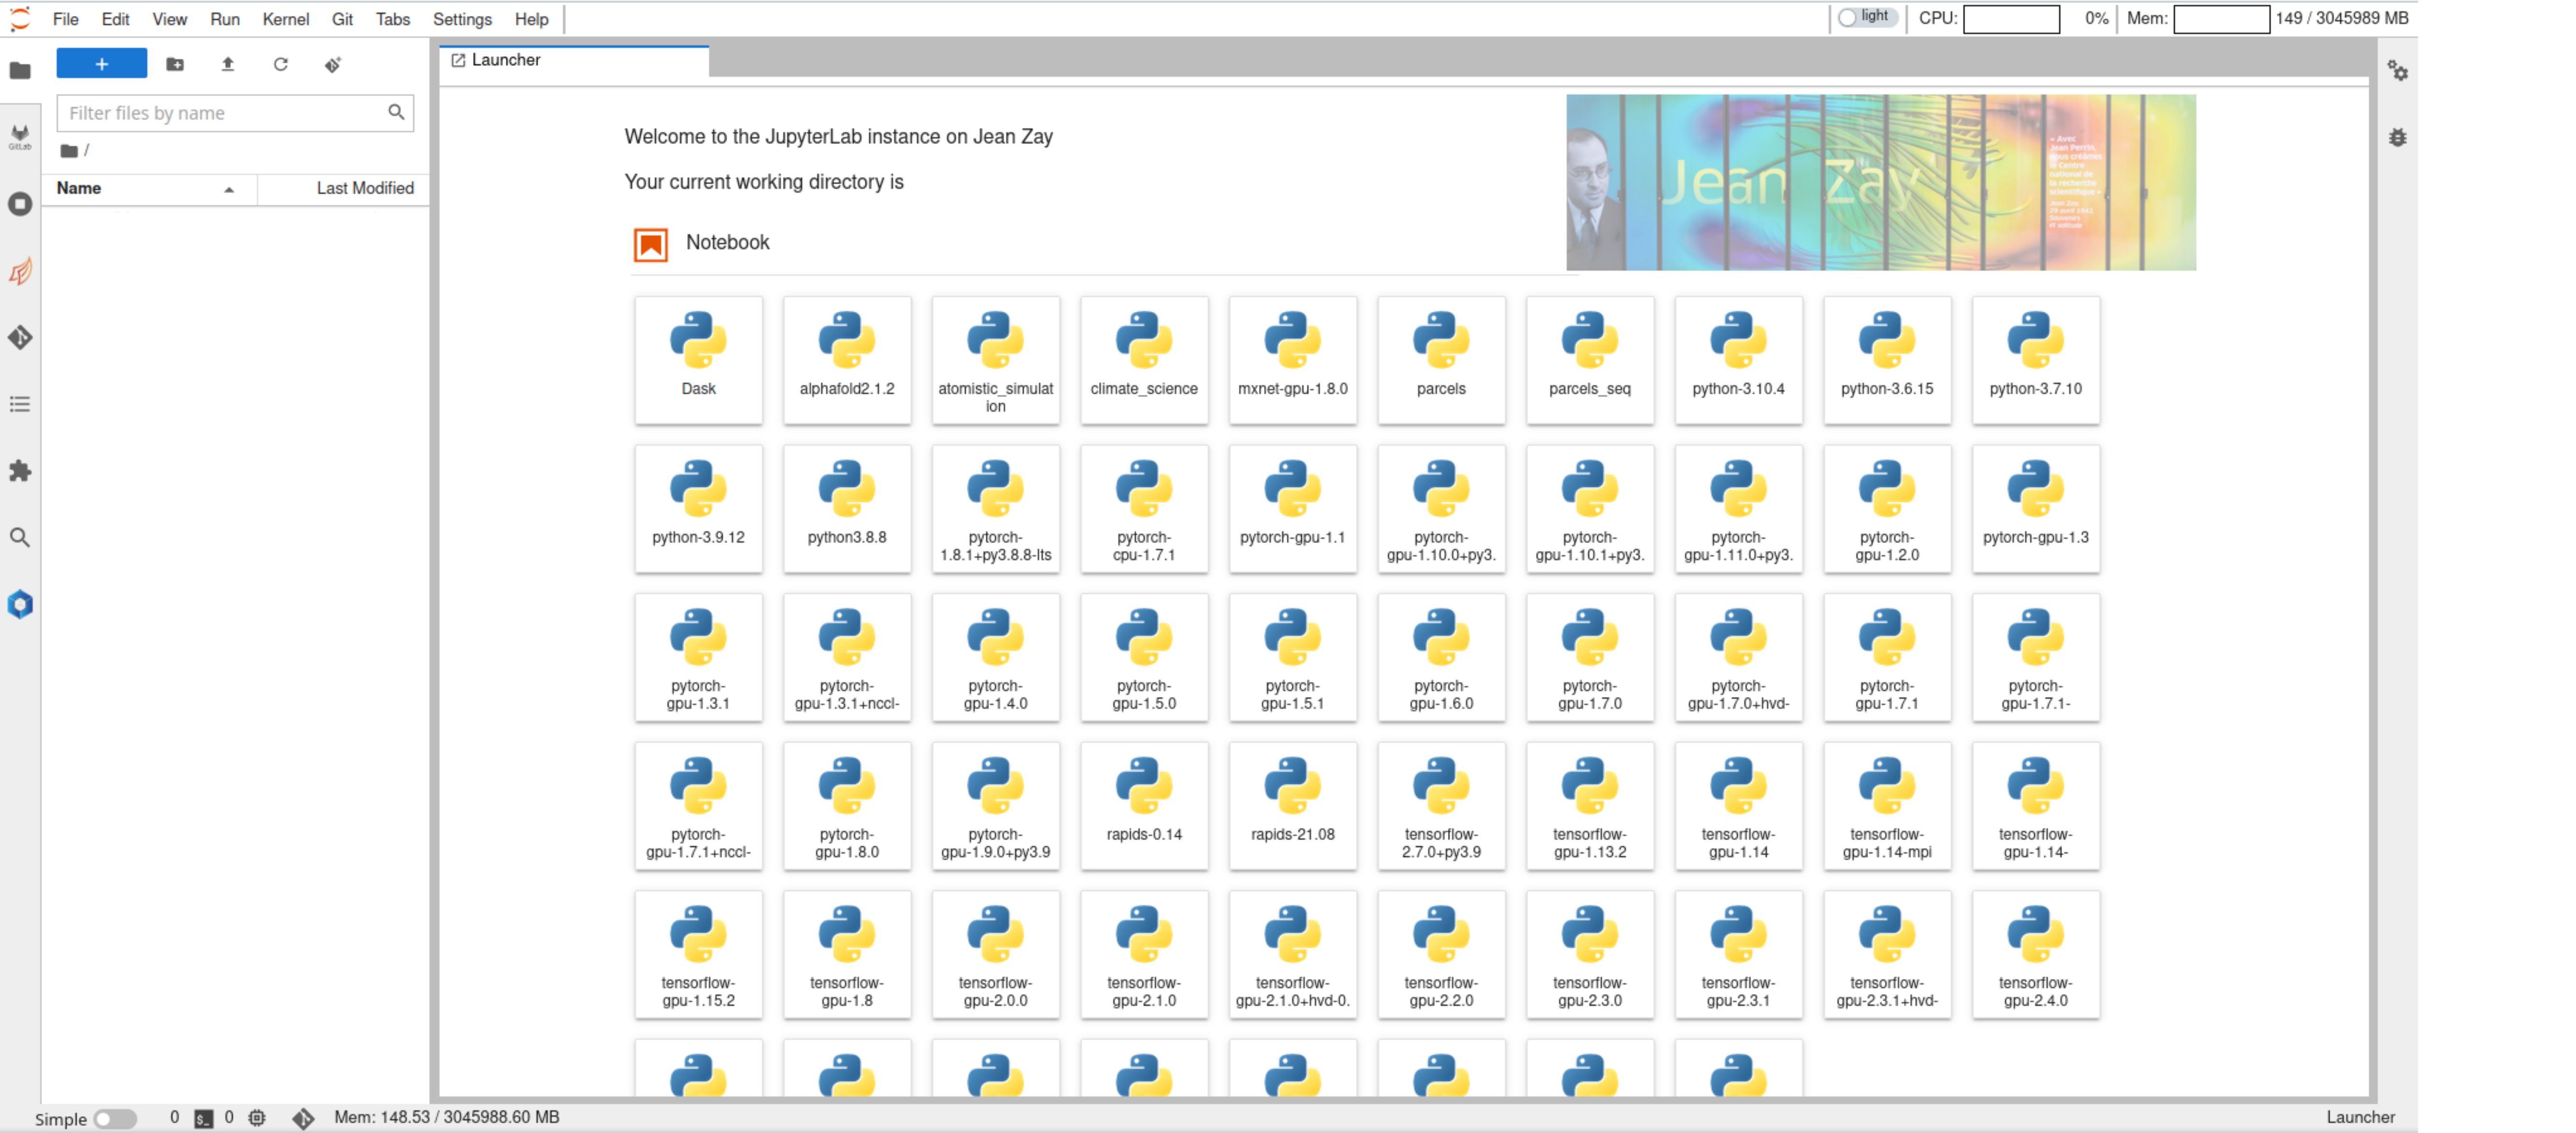Launch the parcels_seq notebook kernel
This screenshot has height=1133, width=2576.
click(1590, 360)
